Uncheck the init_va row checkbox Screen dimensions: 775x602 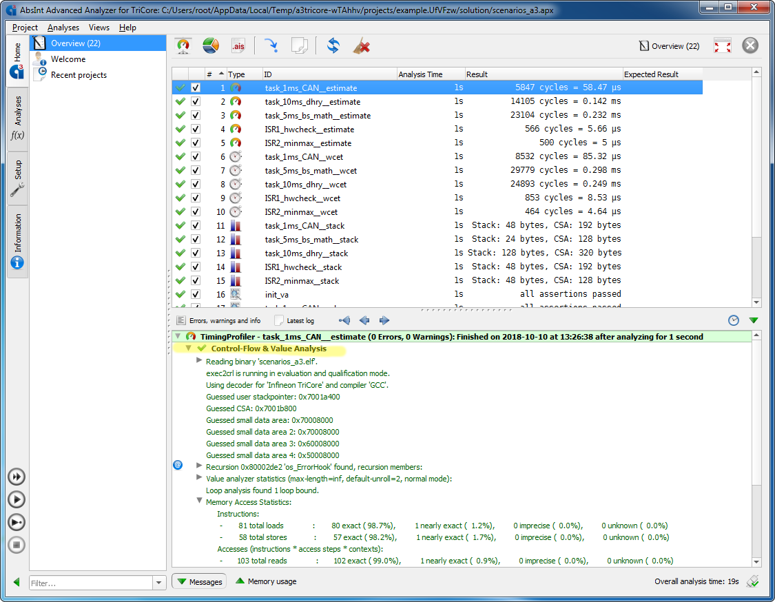pyautogui.click(x=196, y=294)
